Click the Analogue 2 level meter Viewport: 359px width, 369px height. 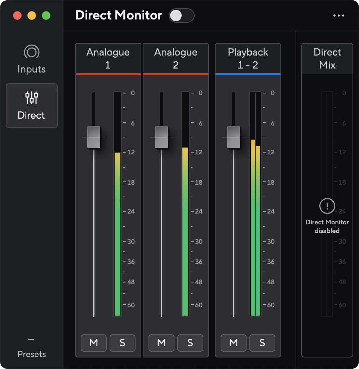185,204
